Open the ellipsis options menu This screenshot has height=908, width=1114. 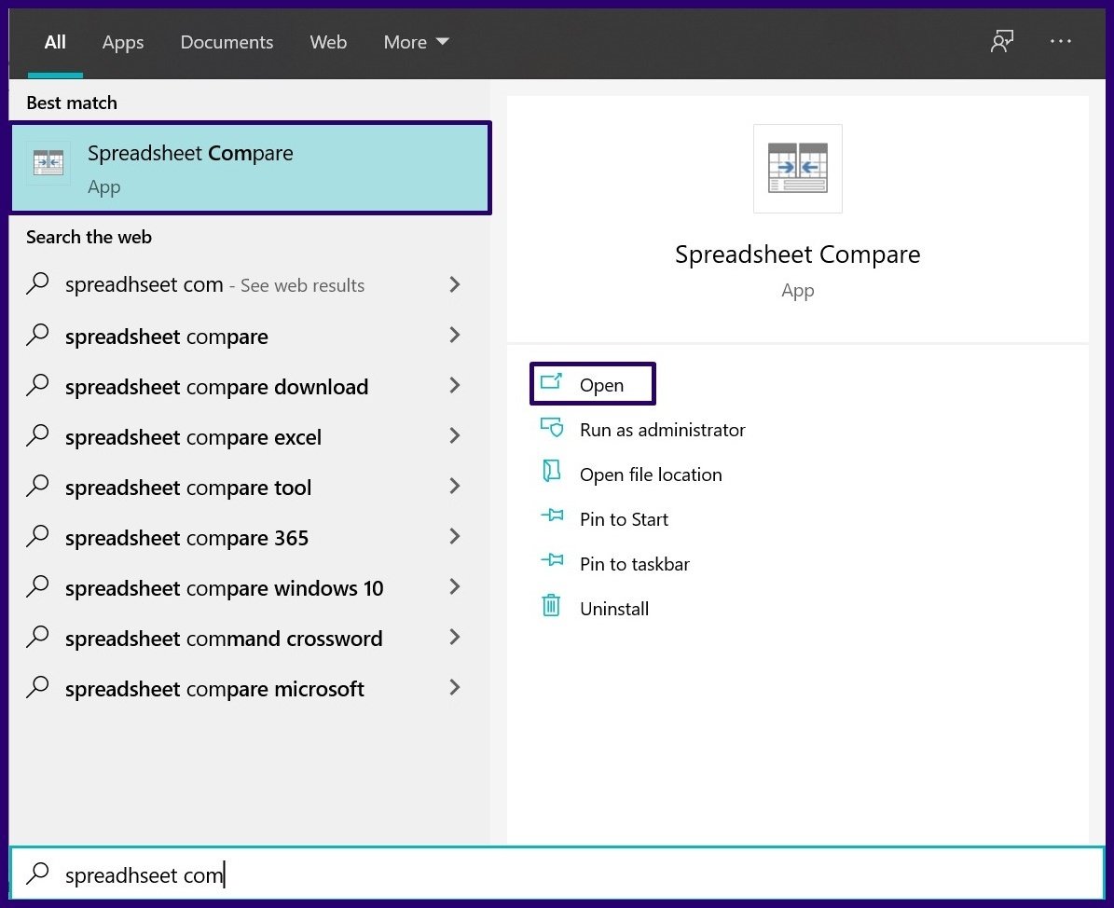pos(1061,42)
